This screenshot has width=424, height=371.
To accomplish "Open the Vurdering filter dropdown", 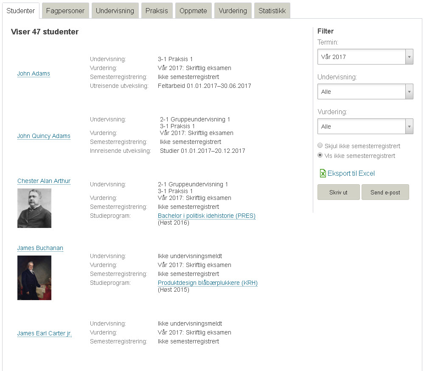I will 365,126.
